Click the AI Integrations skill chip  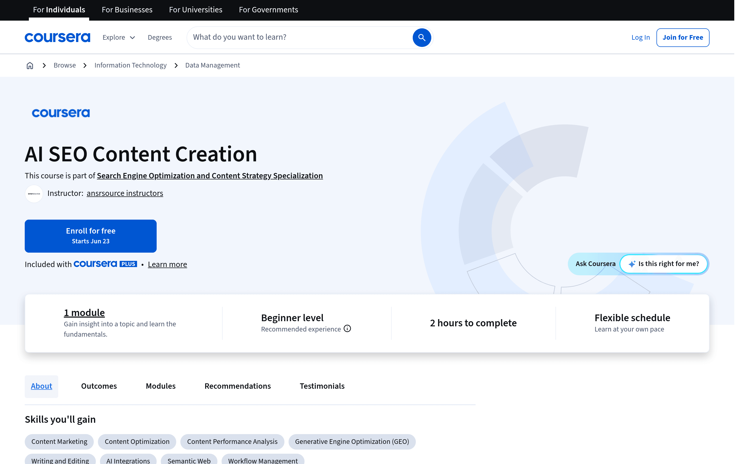pyautogui.click(x=128, y=459)
